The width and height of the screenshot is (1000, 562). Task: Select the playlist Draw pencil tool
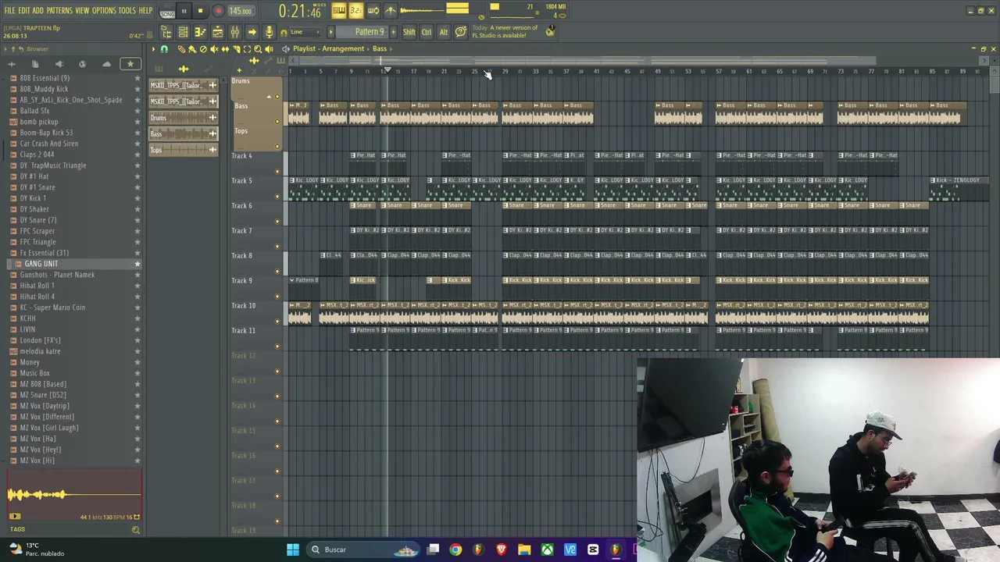[181, 49]
